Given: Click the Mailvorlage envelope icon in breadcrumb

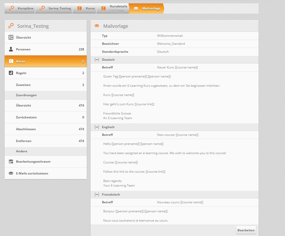Looking at the screenshot, I should [136, 8].
